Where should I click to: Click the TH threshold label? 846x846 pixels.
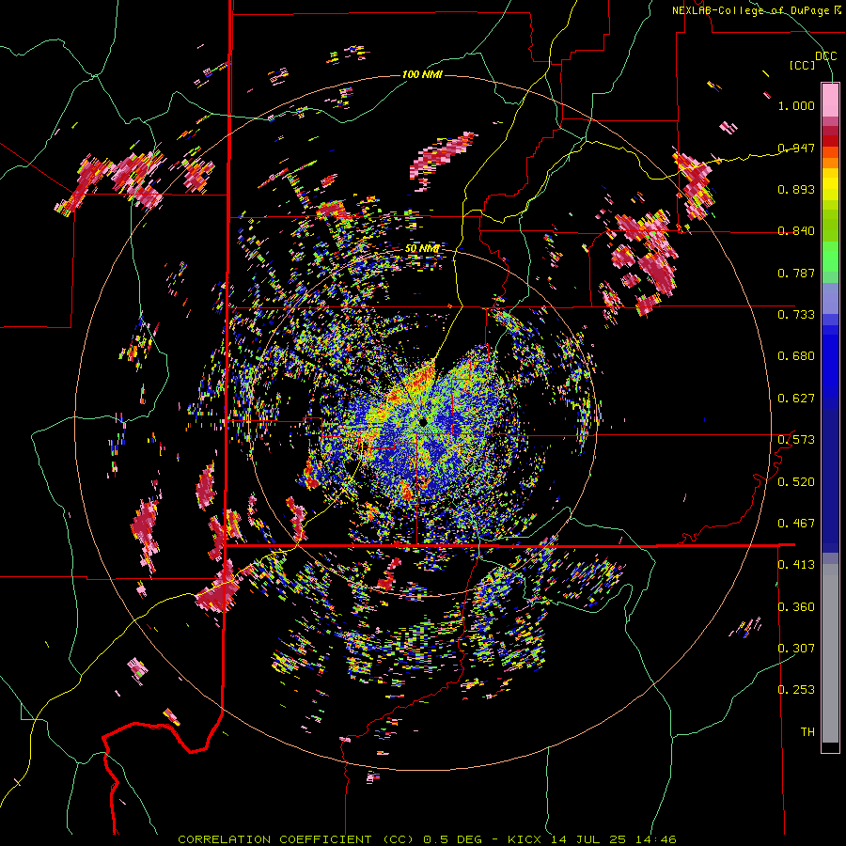point(807,732)
